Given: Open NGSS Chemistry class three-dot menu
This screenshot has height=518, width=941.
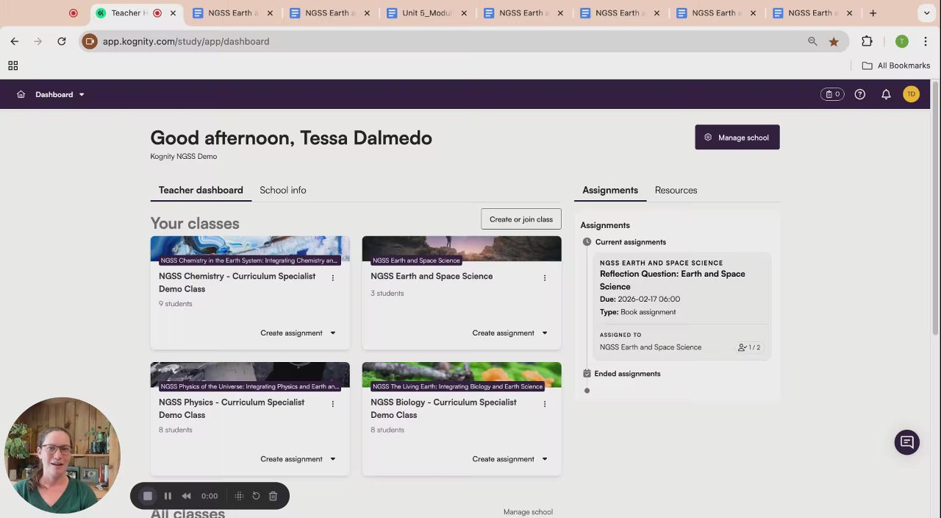Looking at the screenshot, I should [x=333, y=277].
